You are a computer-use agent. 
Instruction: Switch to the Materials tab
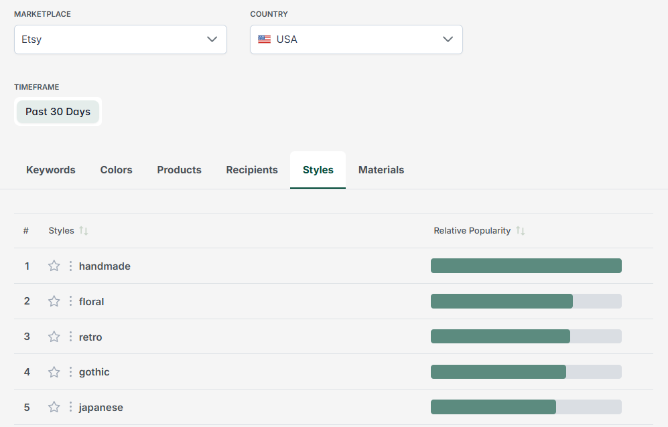(x=381, y=169)
